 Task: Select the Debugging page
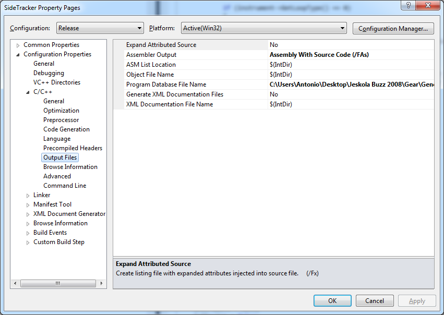point(49,73)
